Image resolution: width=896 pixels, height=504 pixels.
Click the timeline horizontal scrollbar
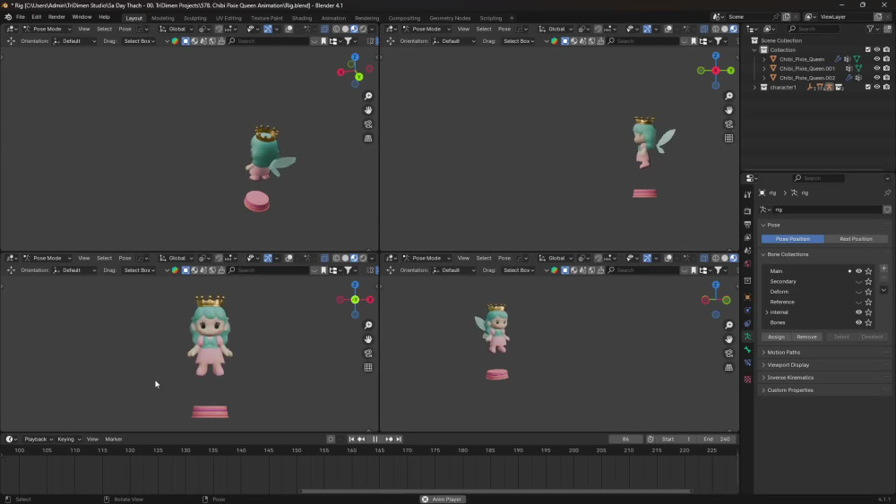click(x=495, y=491)
